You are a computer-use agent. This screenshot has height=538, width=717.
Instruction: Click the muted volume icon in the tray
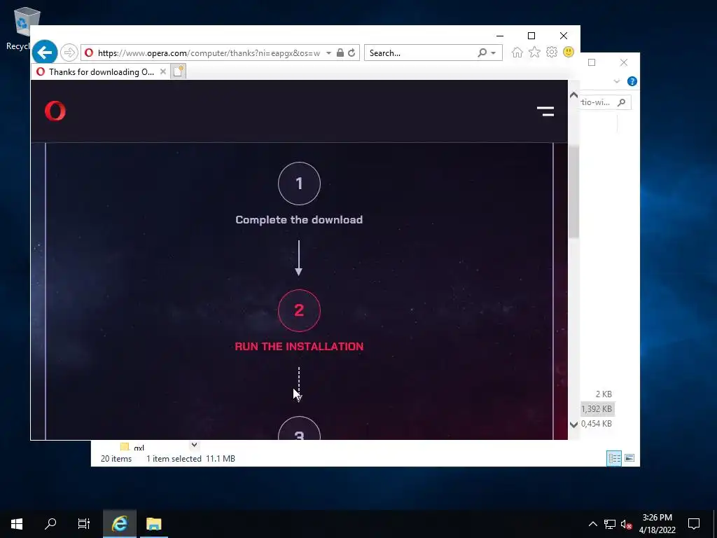point(627,524)
